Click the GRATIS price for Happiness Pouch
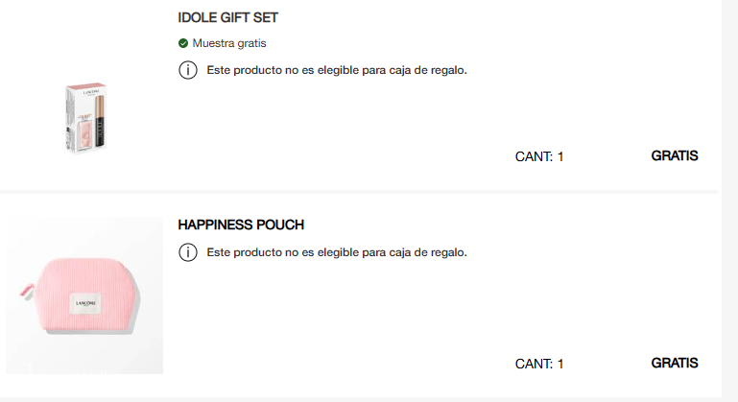The width and height of the screenshot is (738, 402). coord(675,363)
